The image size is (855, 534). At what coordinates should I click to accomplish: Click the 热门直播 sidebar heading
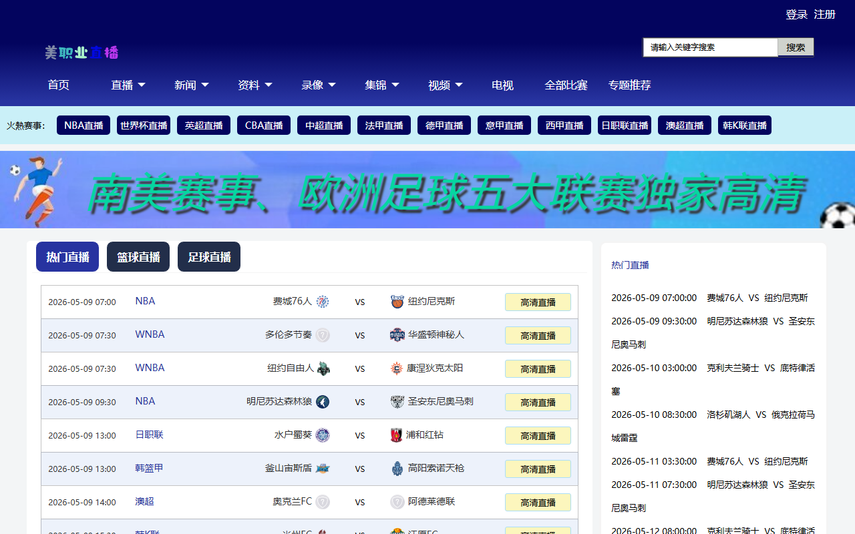tap(630, 265)
